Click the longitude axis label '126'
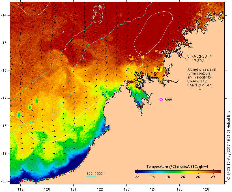This screenshot has width=232, height=192. point(206,189)
